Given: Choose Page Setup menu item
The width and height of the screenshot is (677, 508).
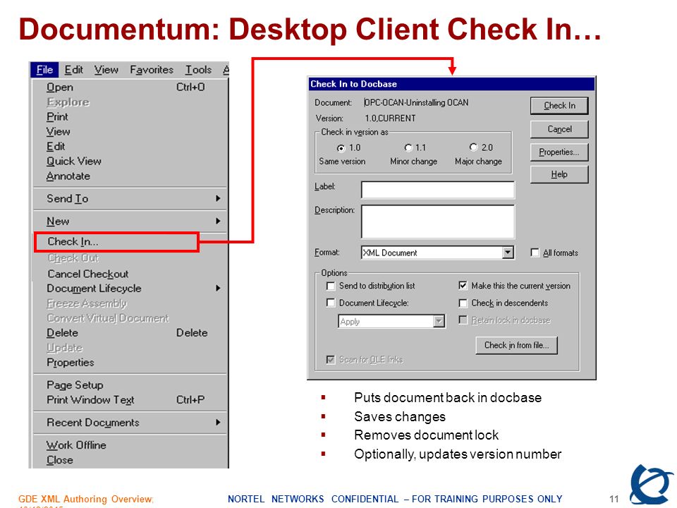Looking at the screenshot, I should (130, 385).
